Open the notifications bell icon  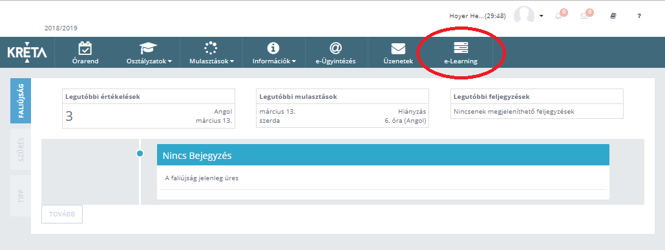[559, 16]
